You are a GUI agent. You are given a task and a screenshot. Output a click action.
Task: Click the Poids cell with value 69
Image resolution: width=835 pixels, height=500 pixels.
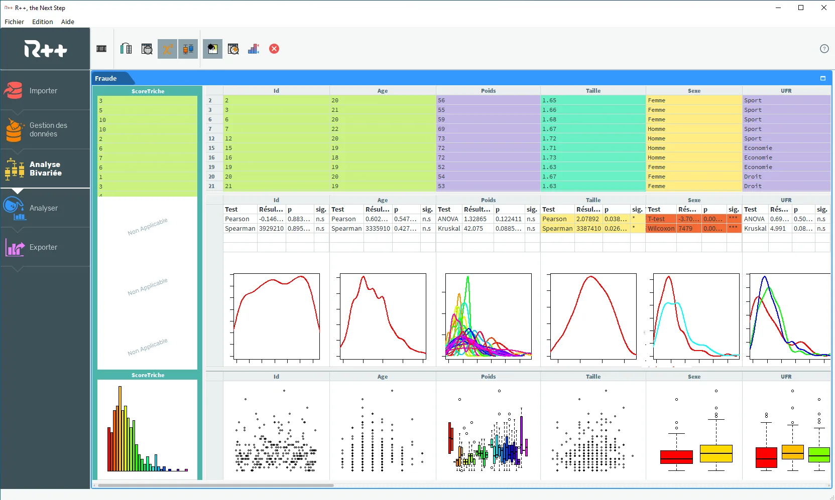tap(488, 129)
